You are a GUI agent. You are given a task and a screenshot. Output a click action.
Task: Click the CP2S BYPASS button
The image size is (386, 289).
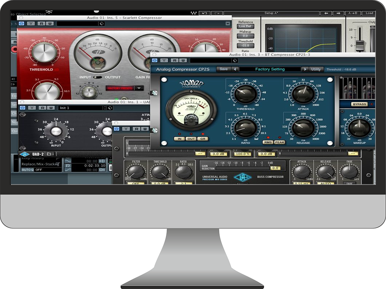click(x=359, y=104)
